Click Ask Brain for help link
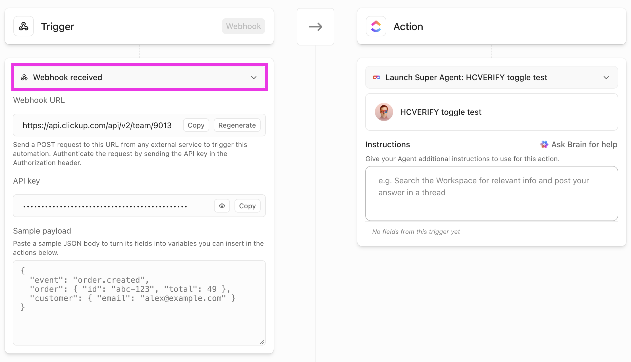This screenshot has width=631, height=362. [579, 144]
